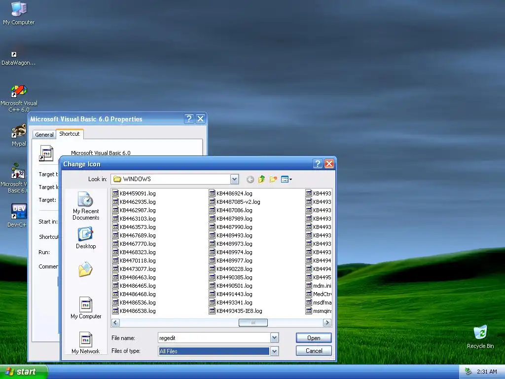This screenshot has width=505, height=379.
Task: Select file KB4487086.log
Action: (x=231, y=210)
